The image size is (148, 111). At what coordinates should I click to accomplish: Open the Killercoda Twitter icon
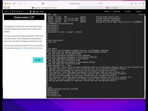31,12
